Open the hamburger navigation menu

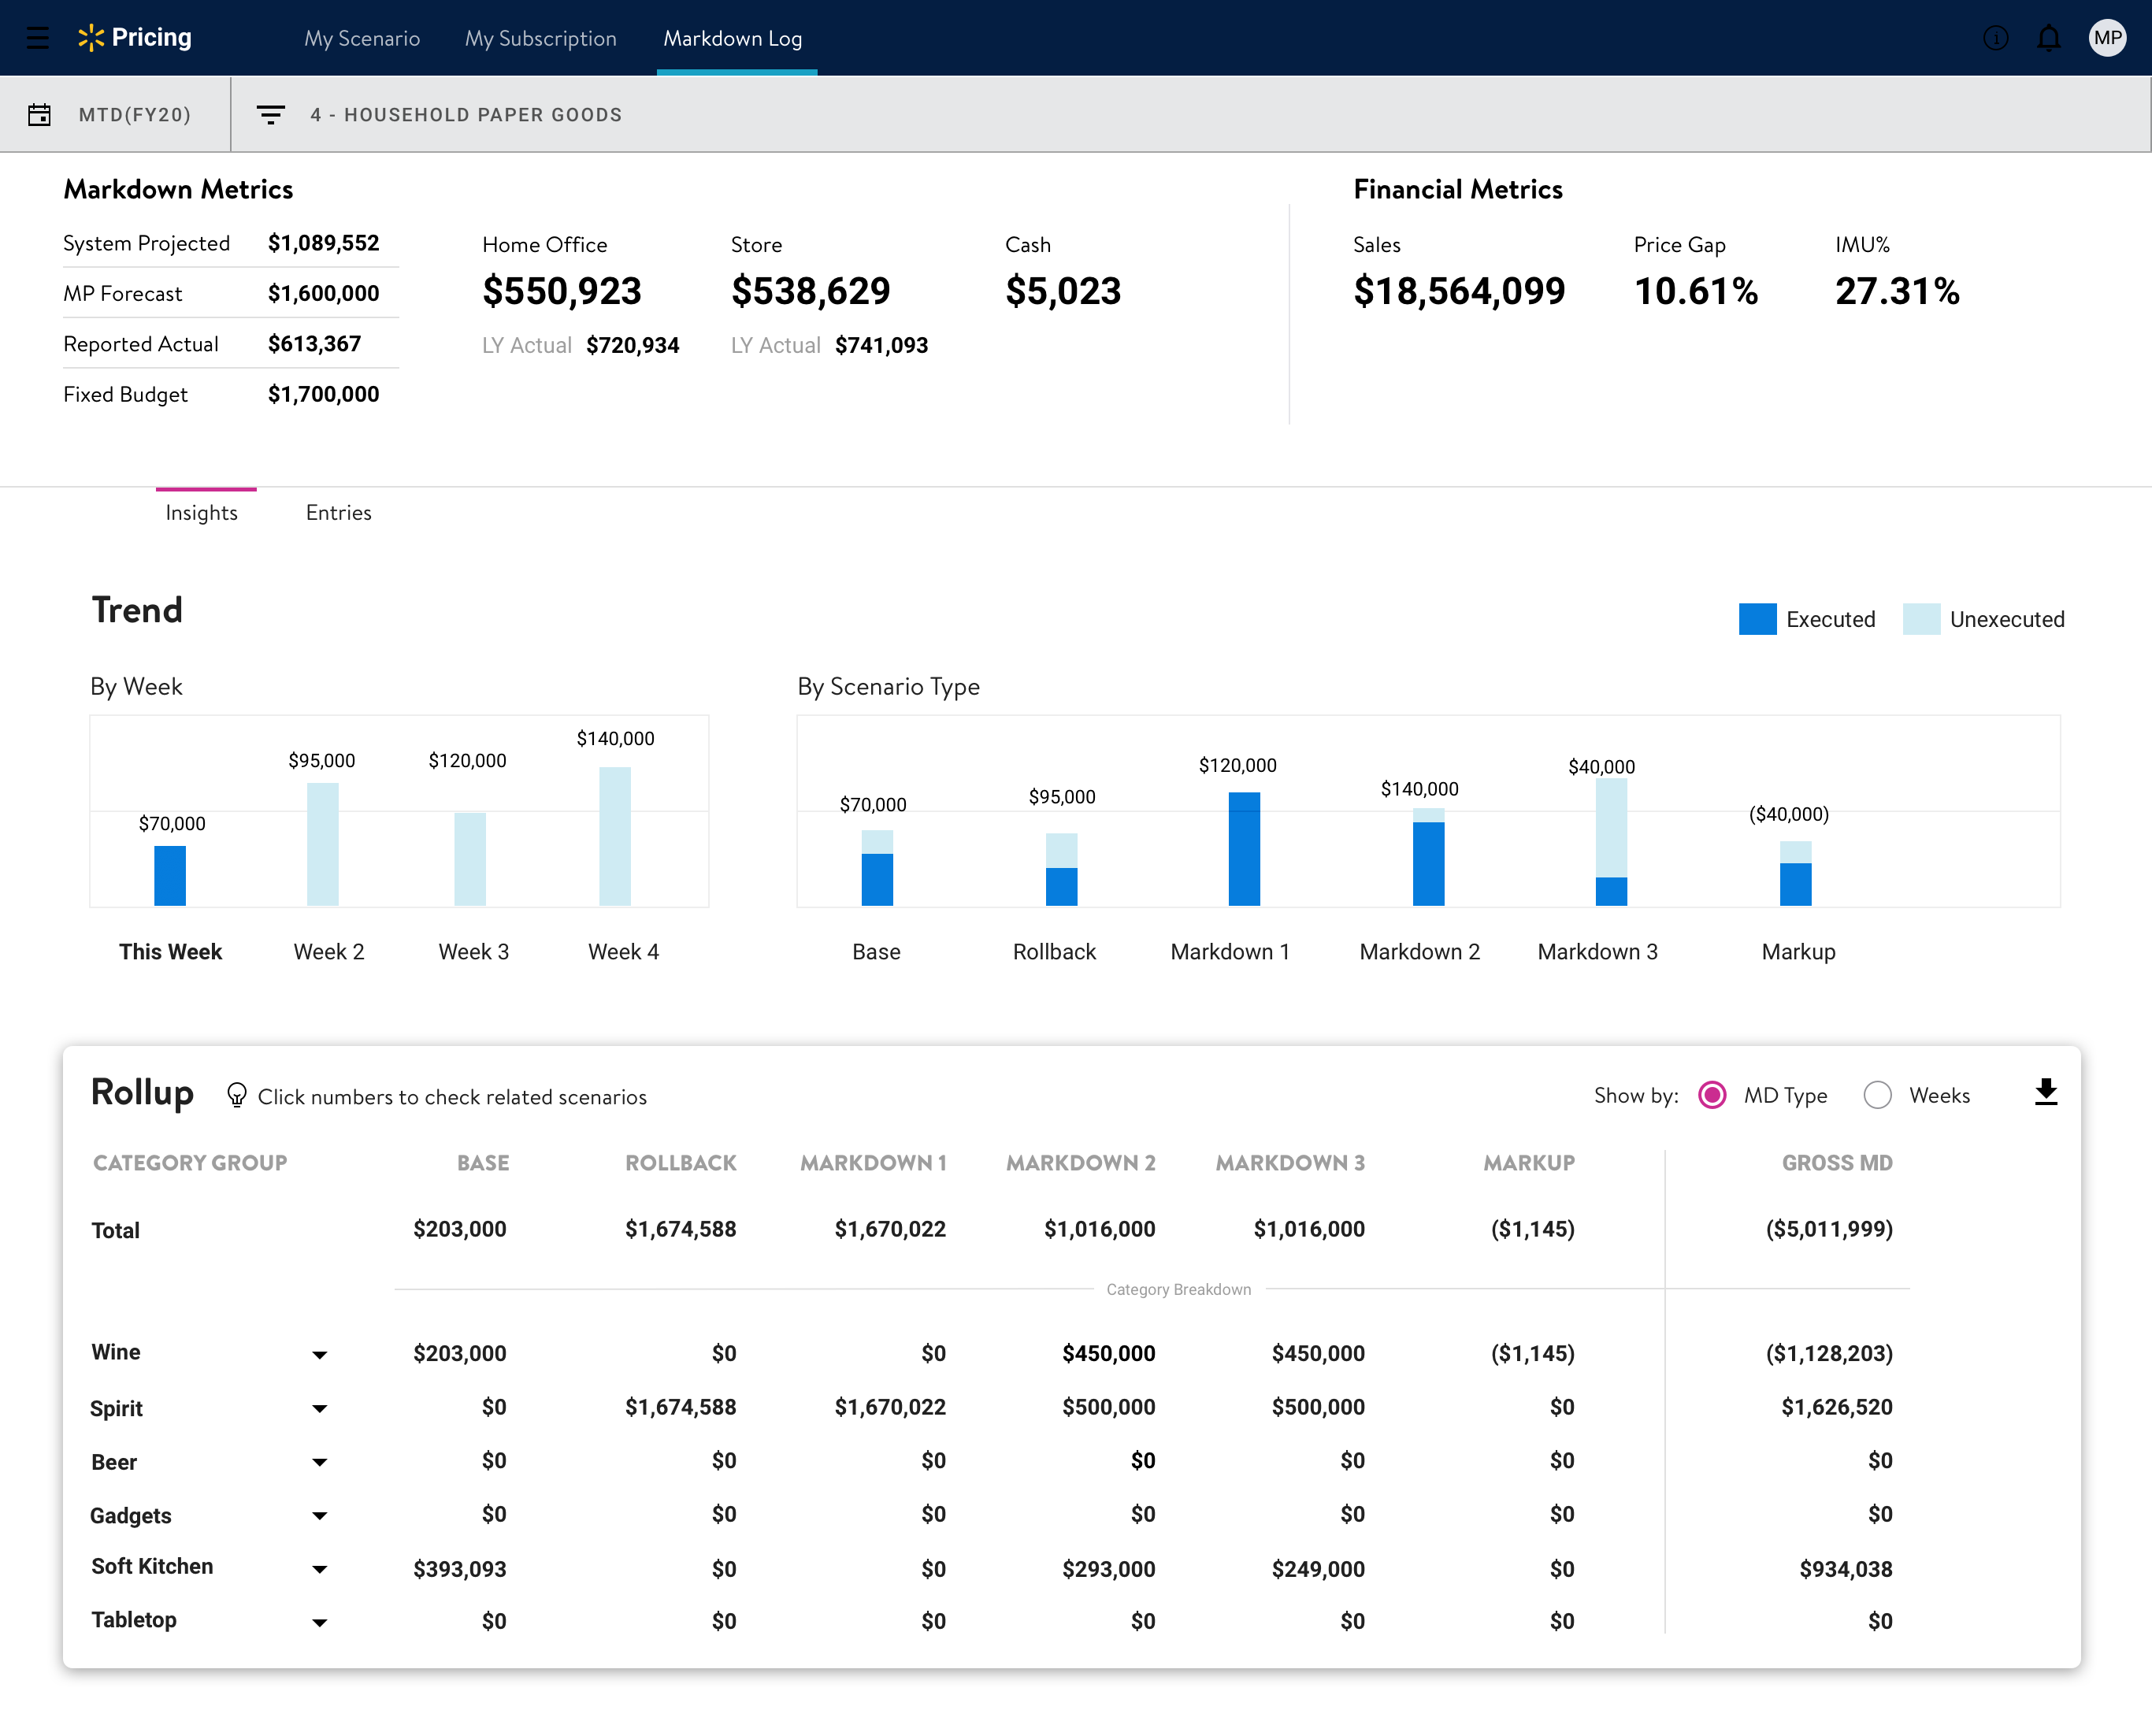[38, 38]
